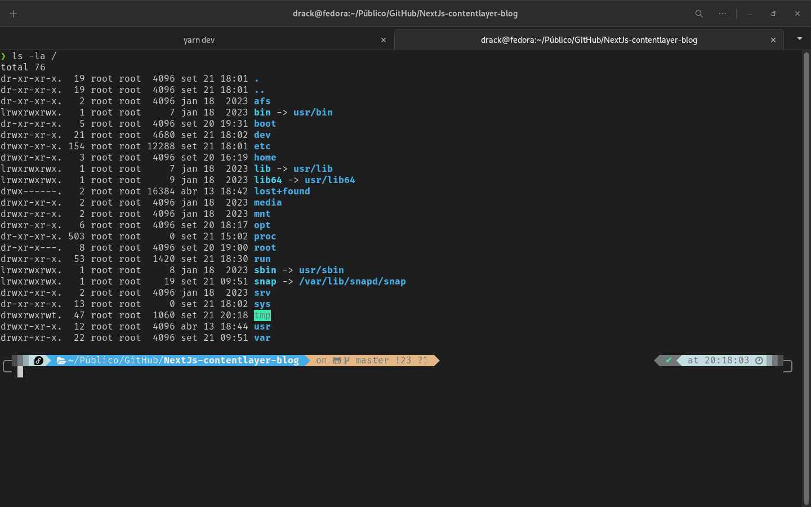Close the yarn dev tab

384,40
